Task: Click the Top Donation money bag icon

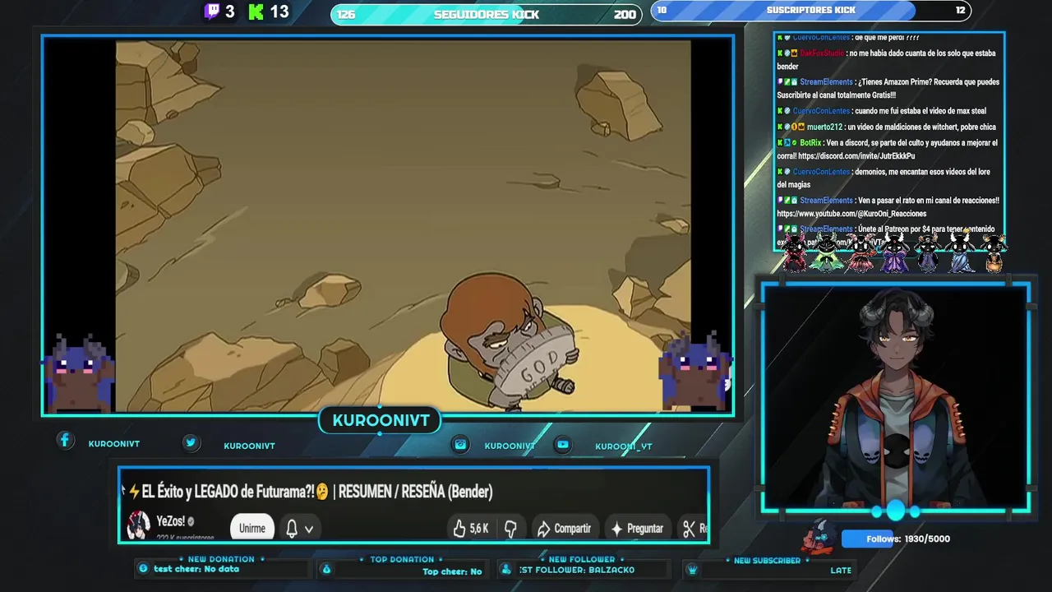Action: tap(326, 569)
